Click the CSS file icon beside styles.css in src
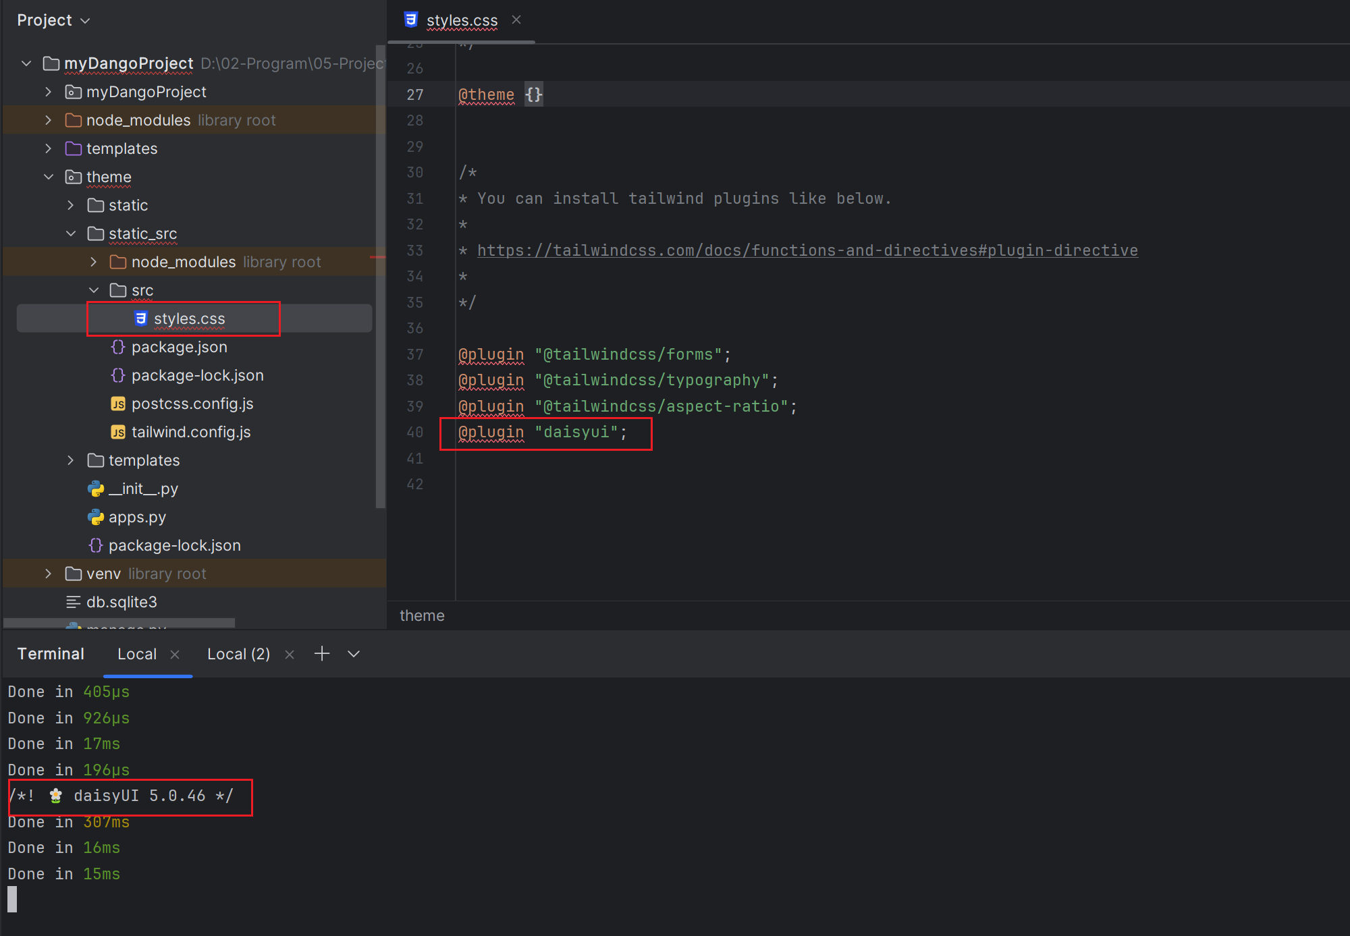Screen dimensions: 1350x936 pyautogui.click(x=139, y=318)
